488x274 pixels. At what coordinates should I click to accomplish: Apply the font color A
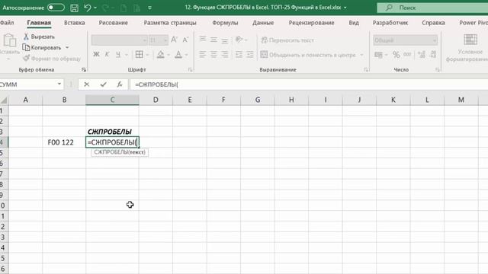(178, 54)
